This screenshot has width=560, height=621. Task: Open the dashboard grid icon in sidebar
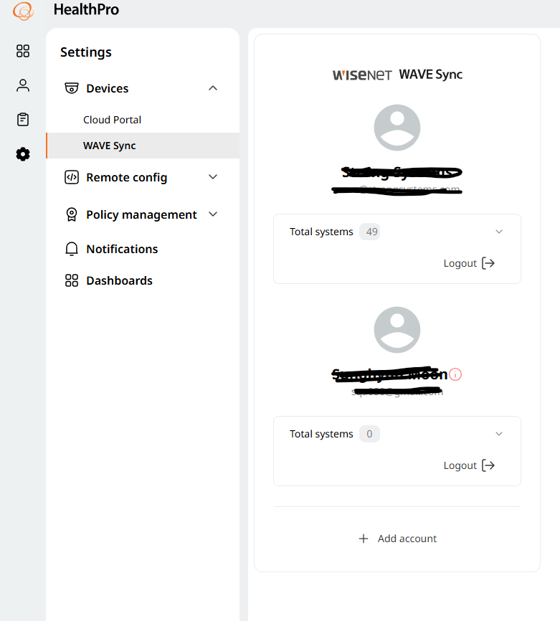[23, 51]
